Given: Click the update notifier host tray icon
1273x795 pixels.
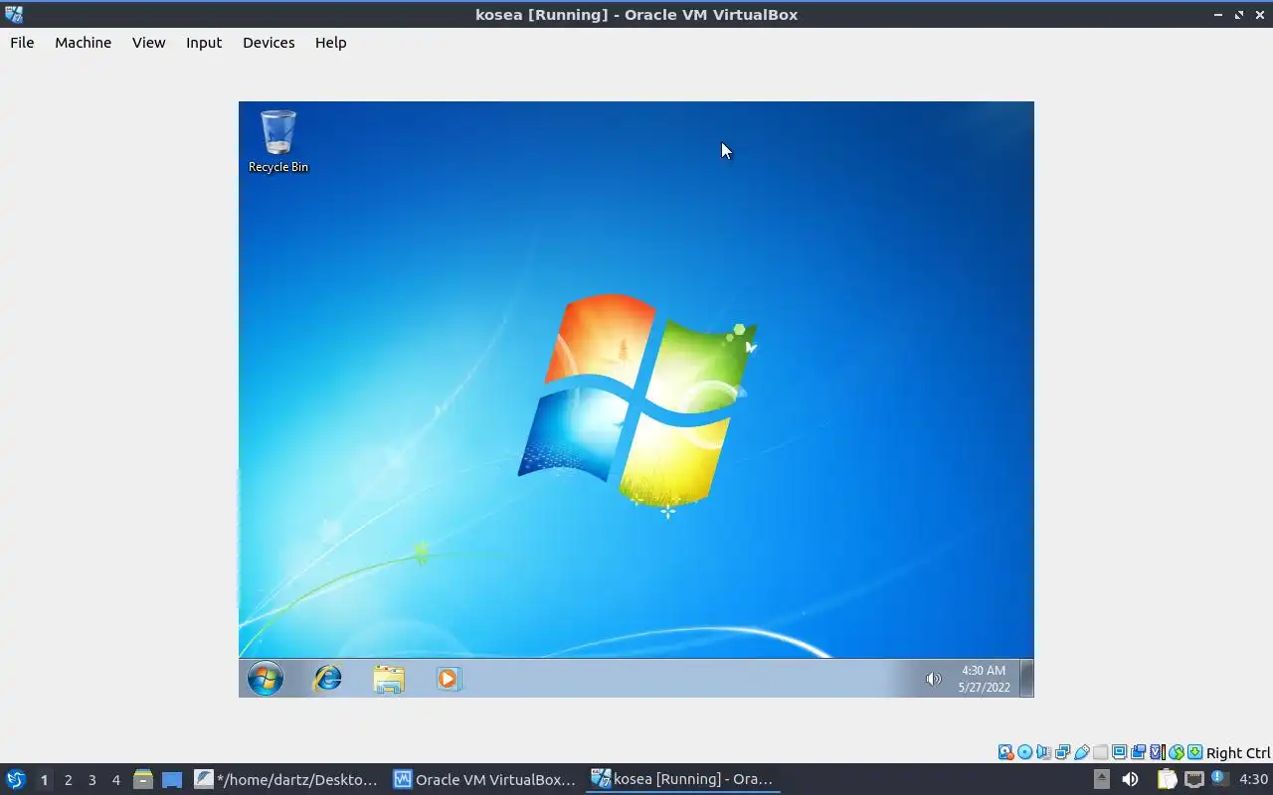Looking at the screenshot, I should click(1220, 778).
